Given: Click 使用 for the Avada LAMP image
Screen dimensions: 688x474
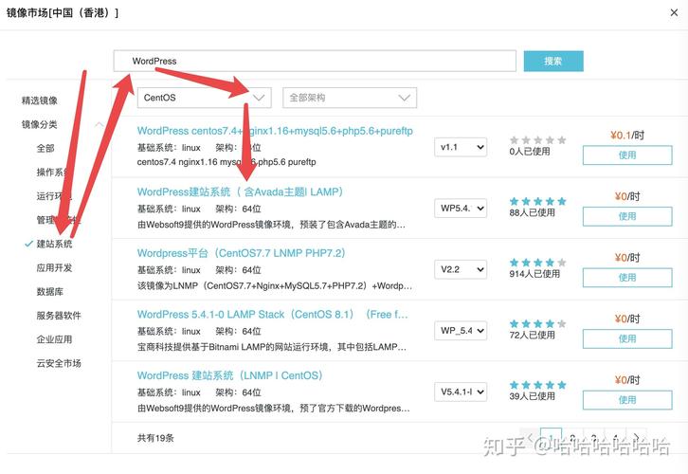Looking at the screenshot, I should point(627,216).
